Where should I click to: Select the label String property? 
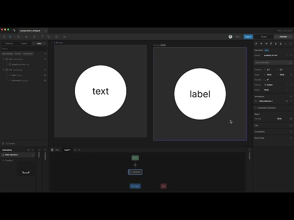pyautogui.click(x=15, y=75)
